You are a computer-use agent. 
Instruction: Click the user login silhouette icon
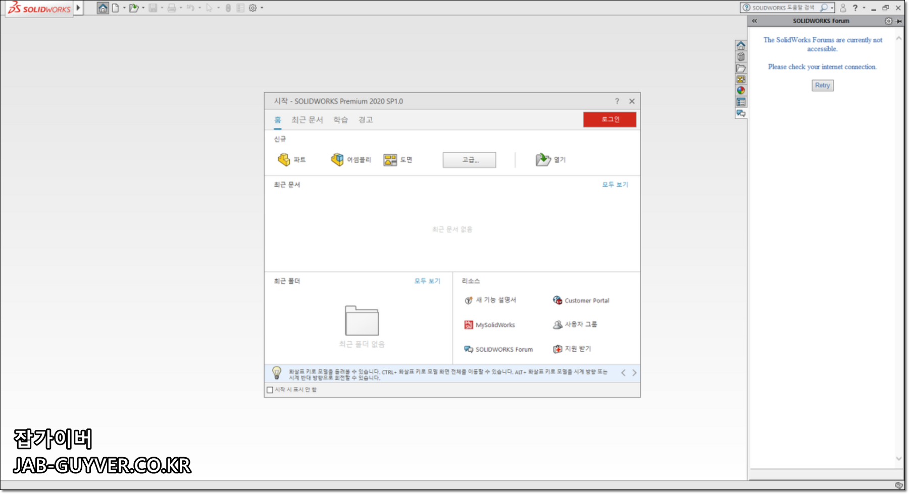click(843, 8)
